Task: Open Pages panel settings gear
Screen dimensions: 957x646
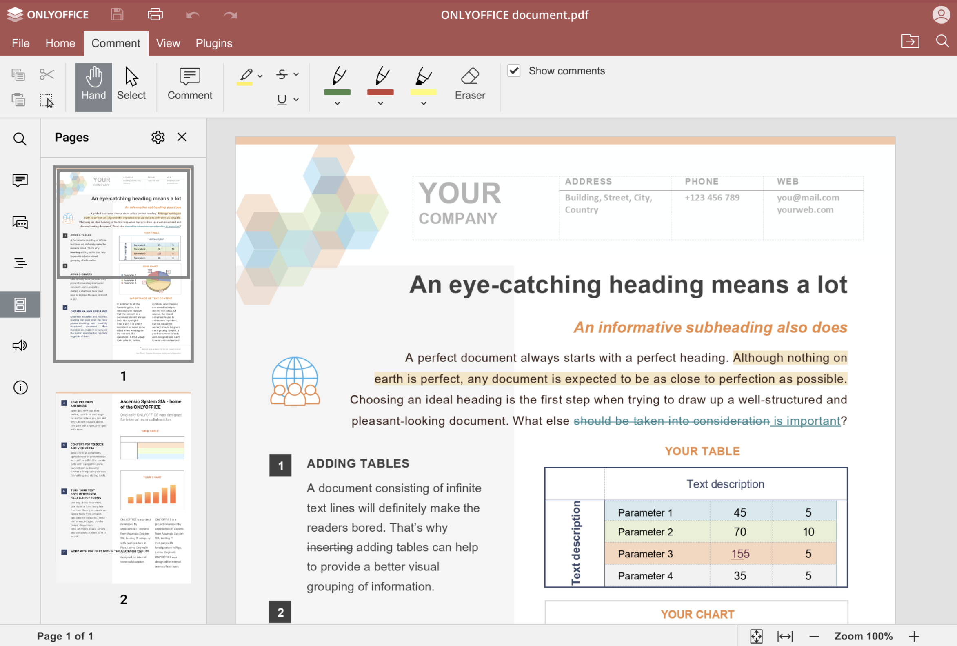Action: [158, 137]
